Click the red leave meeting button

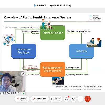(87, 99)
